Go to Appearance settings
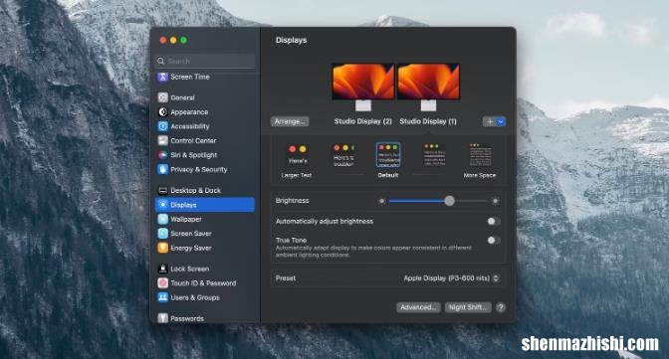 [x=204, y=112]
